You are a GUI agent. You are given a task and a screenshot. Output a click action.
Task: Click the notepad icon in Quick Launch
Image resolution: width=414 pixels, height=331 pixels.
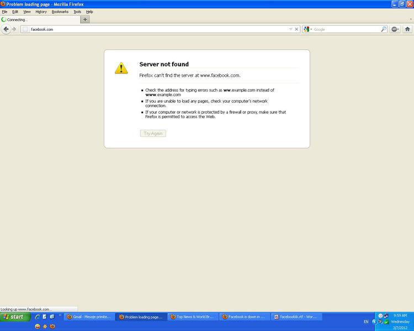coord(45,317)
